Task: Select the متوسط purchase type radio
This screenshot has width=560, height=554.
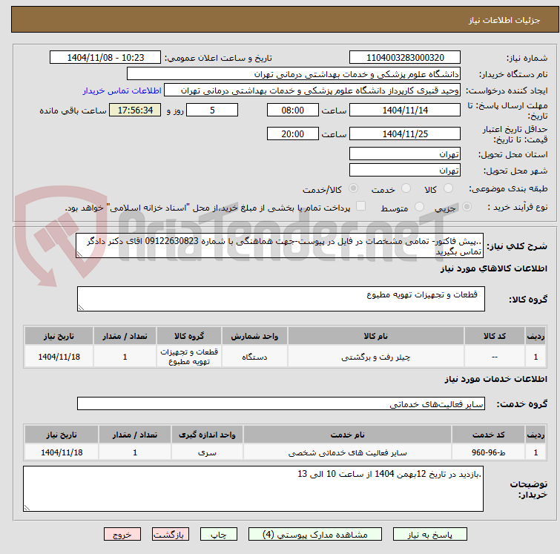Action: [x=419, y=207]
